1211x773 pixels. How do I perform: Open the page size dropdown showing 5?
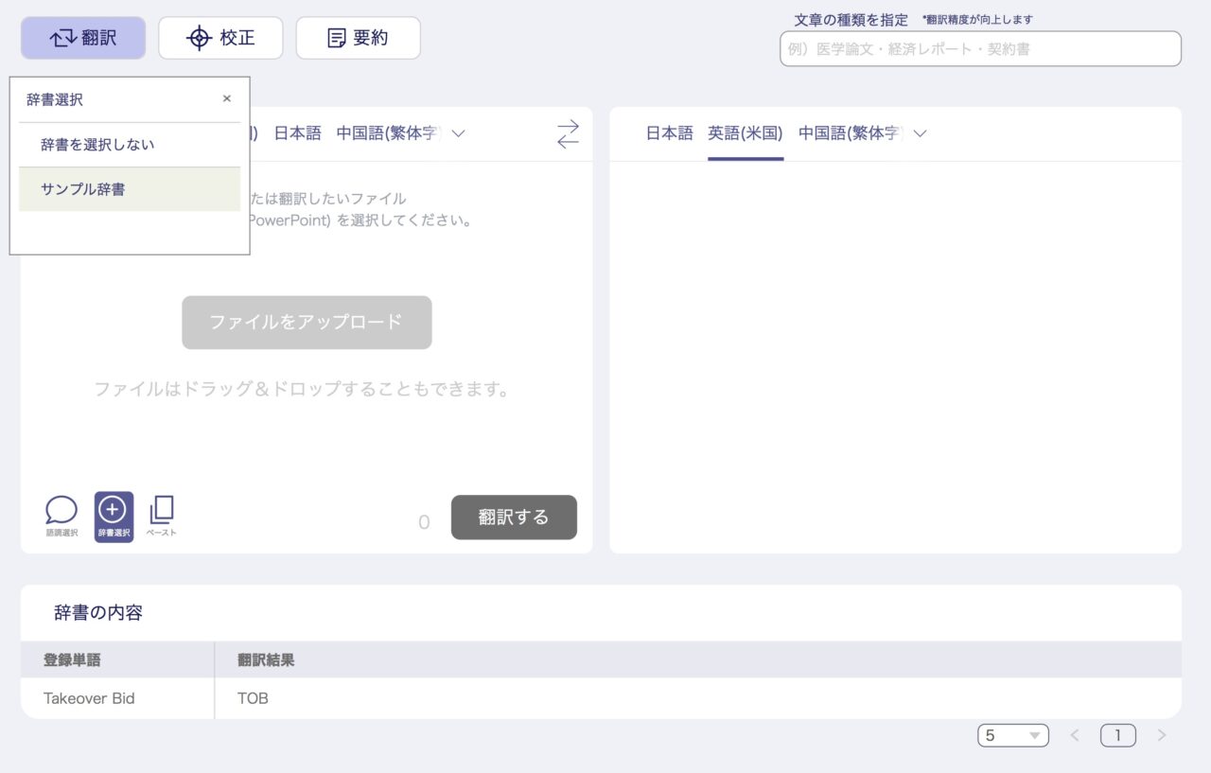click(x=1013, y=734)
